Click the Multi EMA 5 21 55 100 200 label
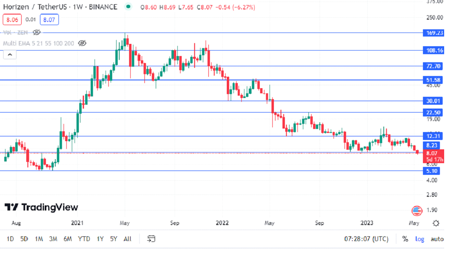The width and height of the screenshot is (452, 254). (x=38, y=43)
